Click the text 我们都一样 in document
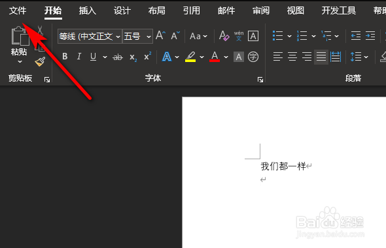The image size is (386, 248). pyautogui.click(x=283, y=166)
